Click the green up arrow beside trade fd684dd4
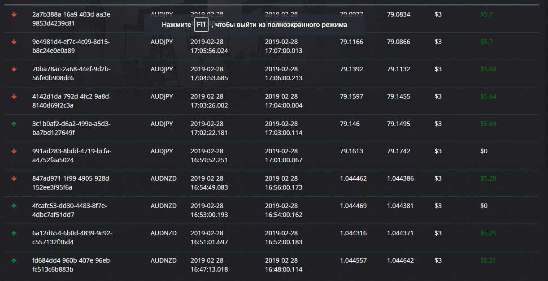 click(14, 261)
